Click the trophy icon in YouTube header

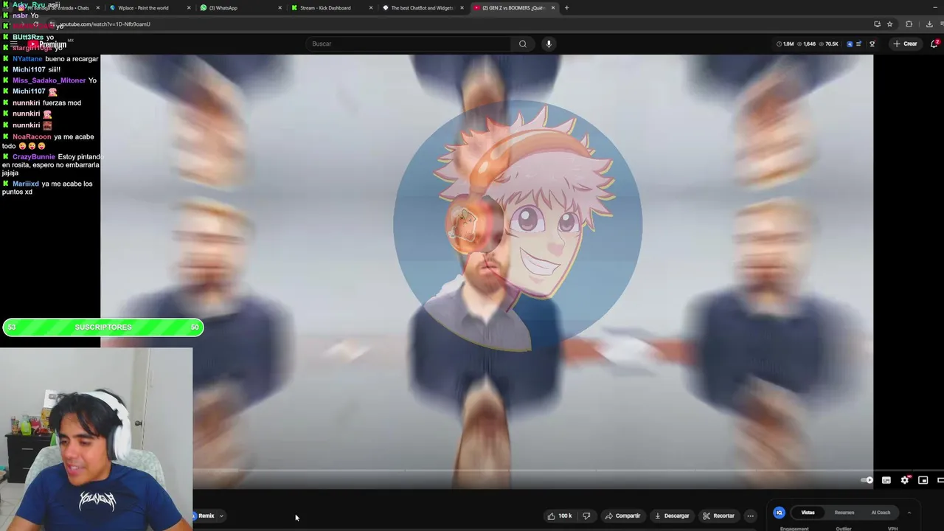[x=872, y=44]
